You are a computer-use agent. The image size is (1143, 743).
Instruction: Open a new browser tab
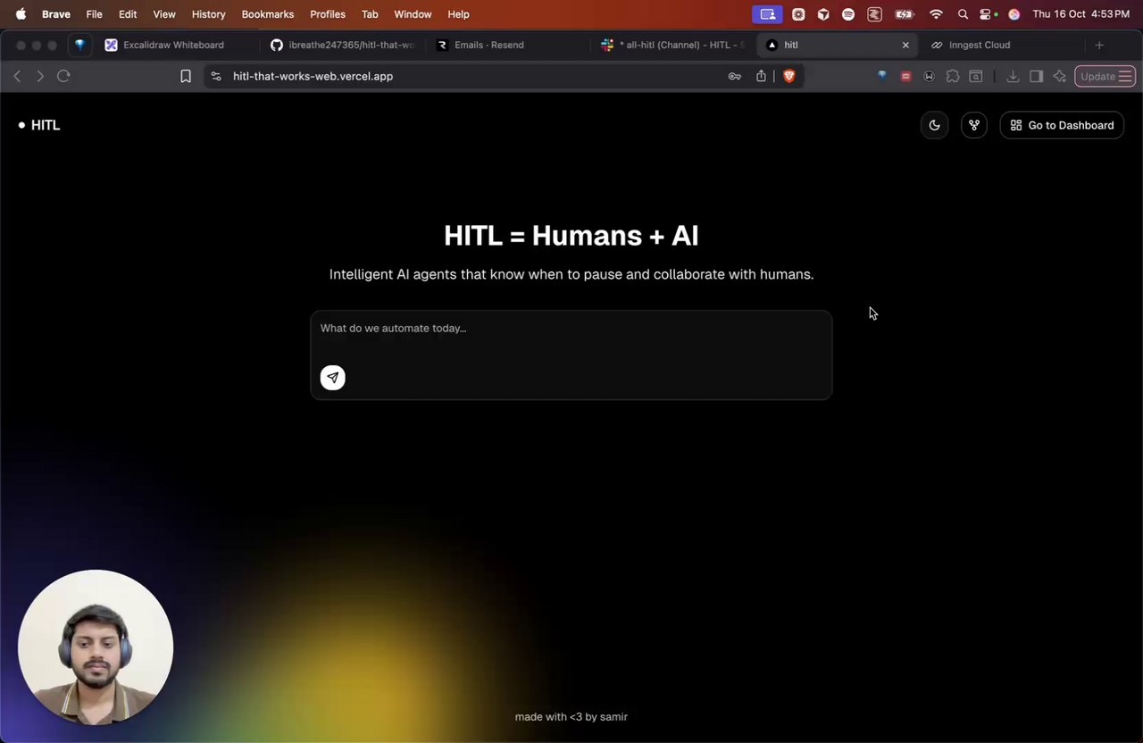click(x=1099, y=45)
